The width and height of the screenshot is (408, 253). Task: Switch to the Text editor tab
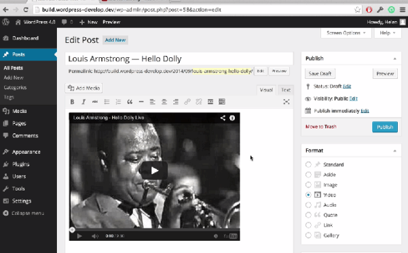286,90
